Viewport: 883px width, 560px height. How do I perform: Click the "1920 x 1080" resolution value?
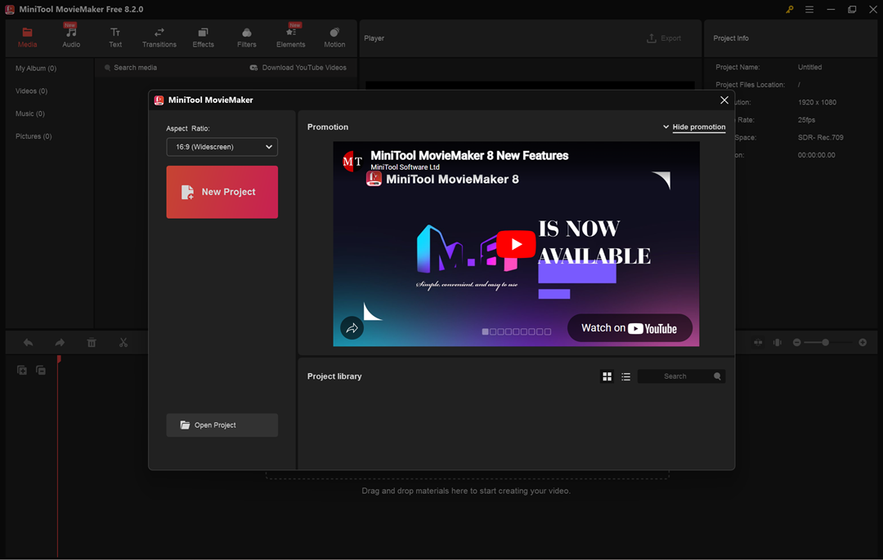(817, 102)
